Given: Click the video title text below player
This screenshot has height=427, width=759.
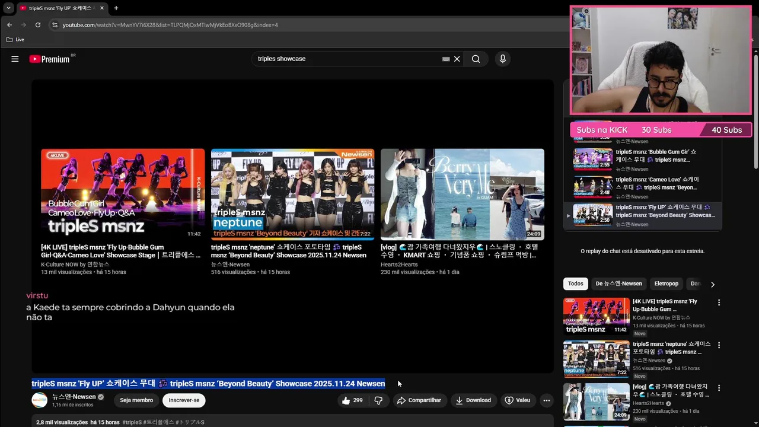Looking at the screenshot, I should point(208,384).
